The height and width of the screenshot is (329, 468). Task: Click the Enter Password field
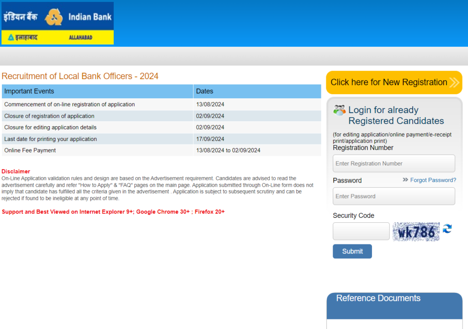[x=394, y=196]
